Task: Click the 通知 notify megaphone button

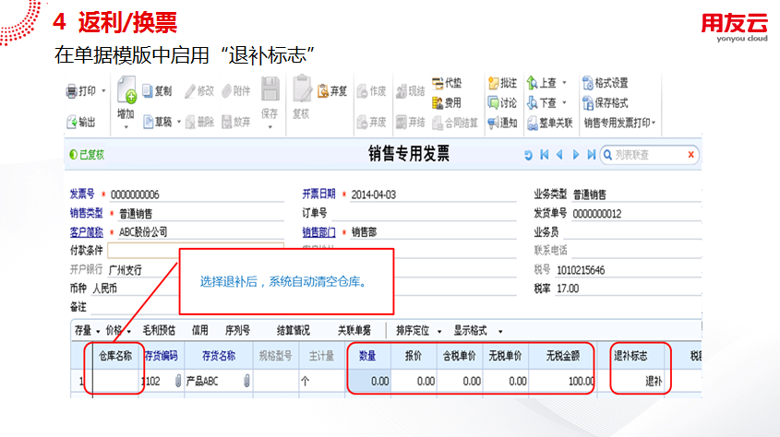Action: (502, 123)
